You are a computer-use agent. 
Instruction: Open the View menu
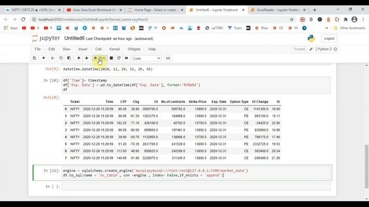click(66, 49)
